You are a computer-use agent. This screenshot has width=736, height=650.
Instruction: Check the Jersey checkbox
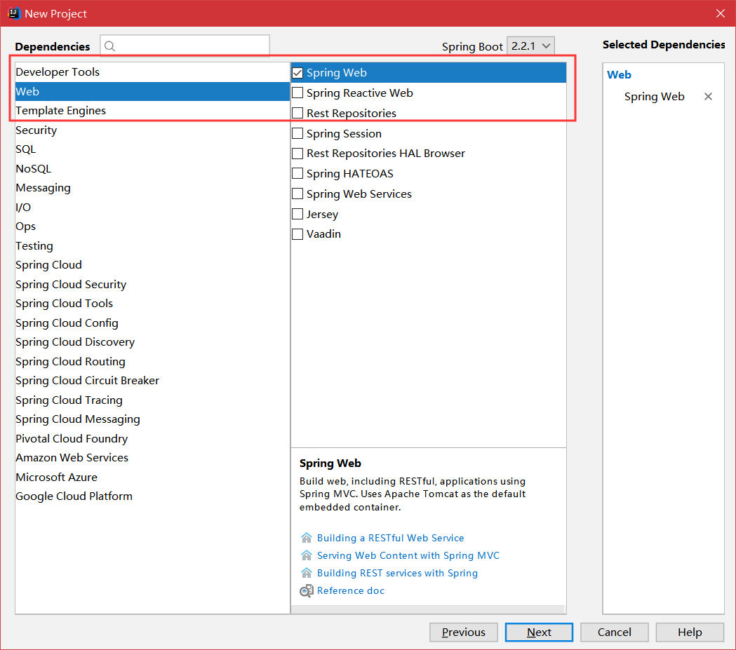(297, 214)
